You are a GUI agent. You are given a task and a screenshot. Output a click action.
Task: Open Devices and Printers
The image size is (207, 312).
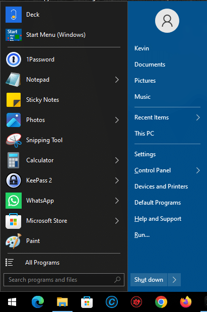(161, 186)
